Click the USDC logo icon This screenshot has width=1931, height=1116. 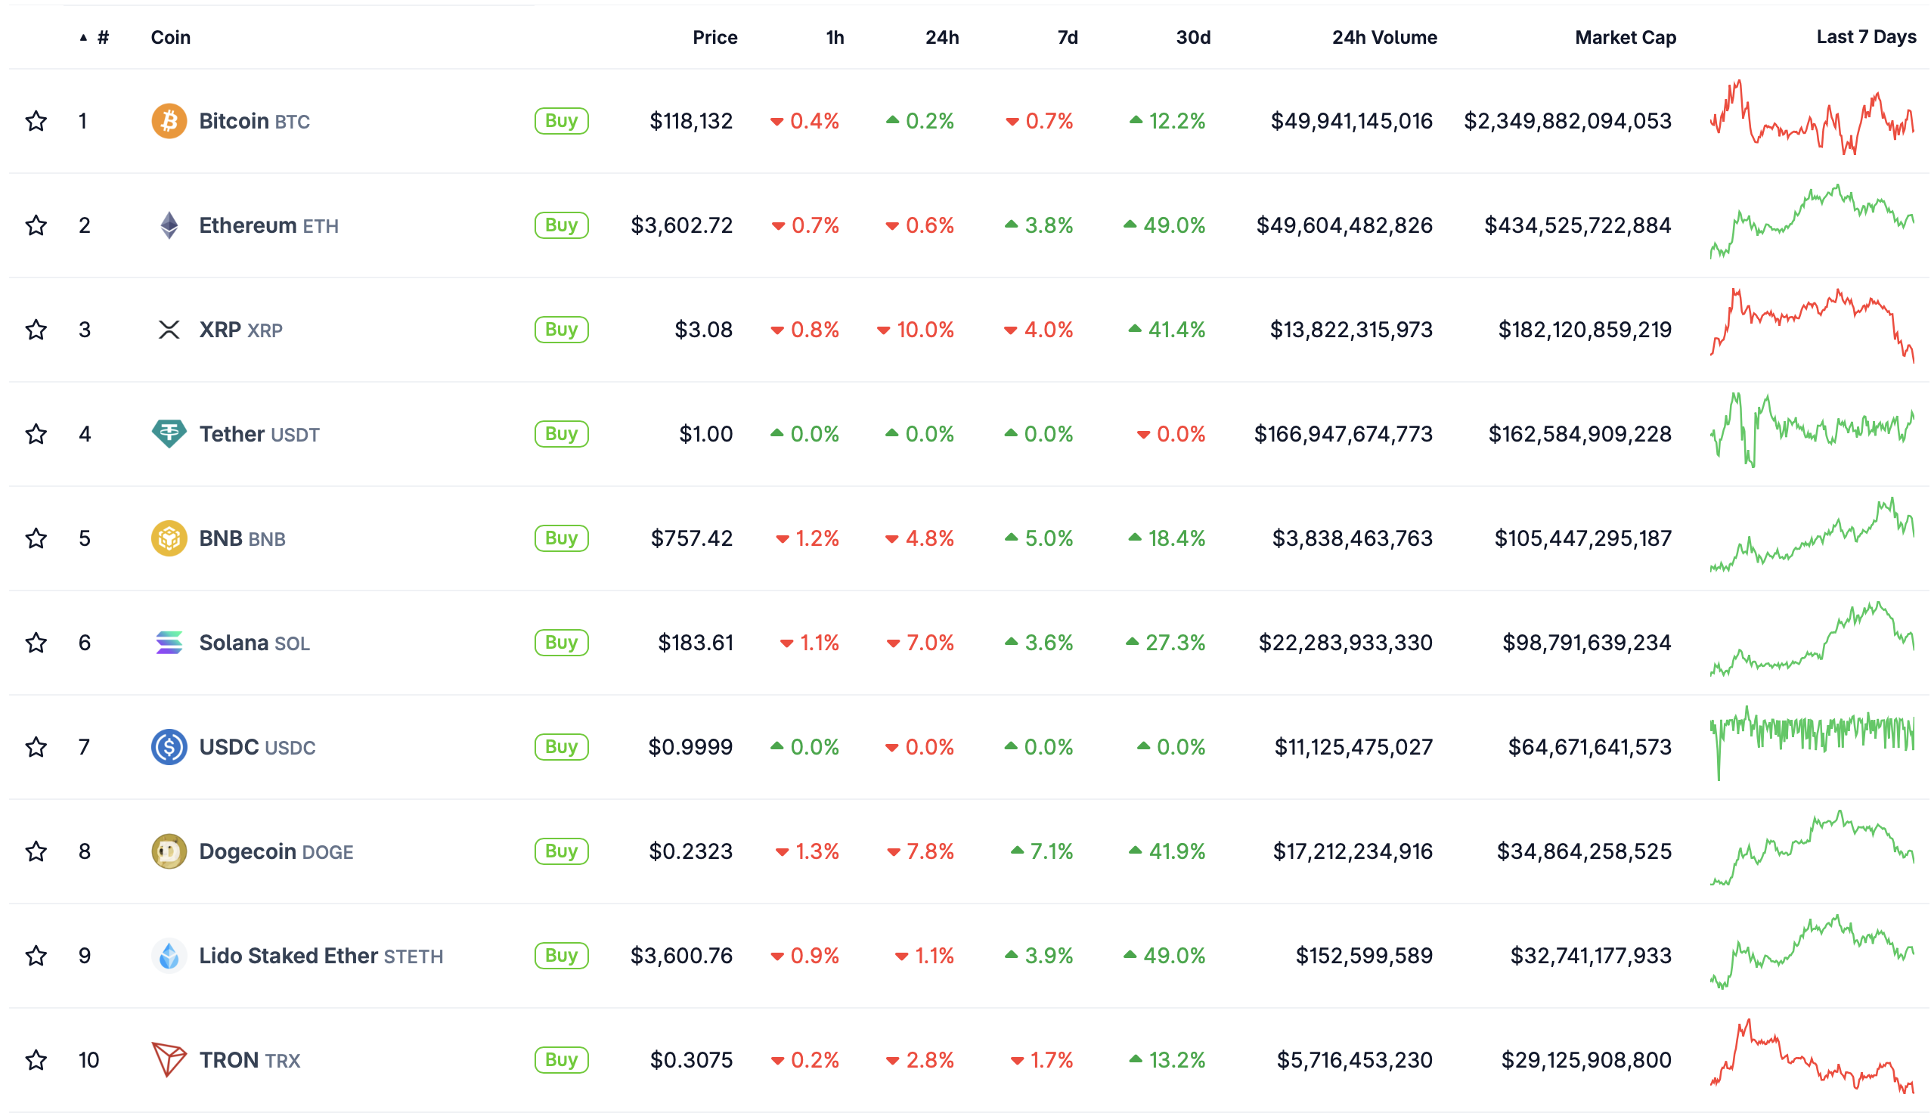[x=169, y=746]
